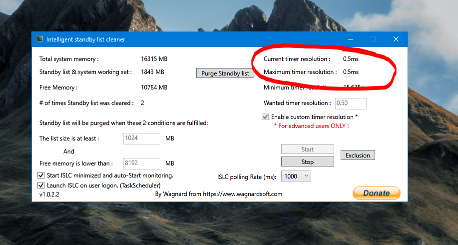Select the list size at least field
The image size is (458, 245).
tap(141, 138)
